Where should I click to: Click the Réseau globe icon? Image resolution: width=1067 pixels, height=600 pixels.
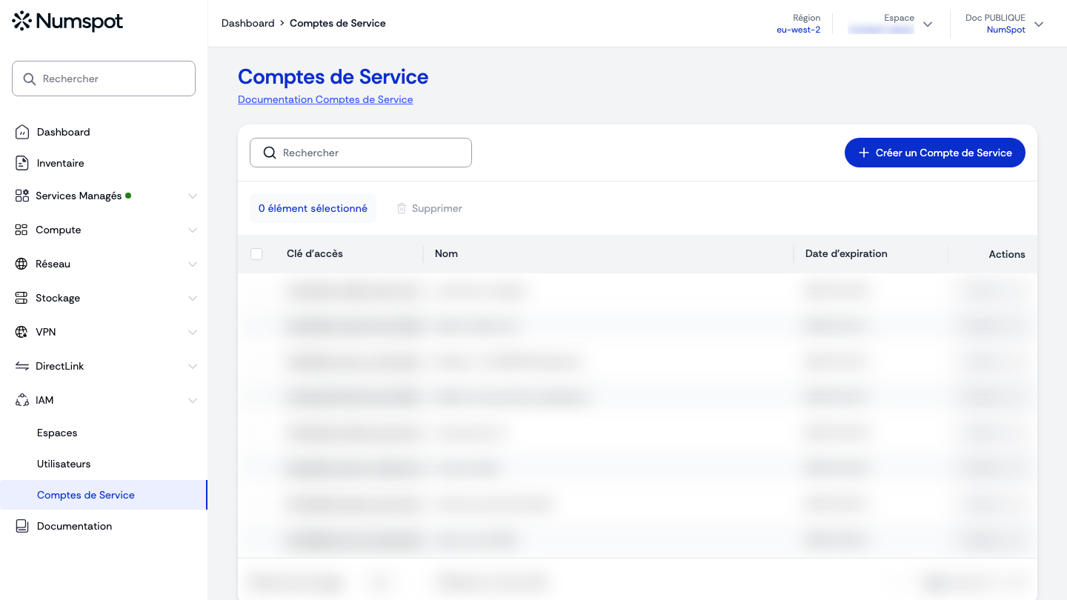[x=21, y=264]
